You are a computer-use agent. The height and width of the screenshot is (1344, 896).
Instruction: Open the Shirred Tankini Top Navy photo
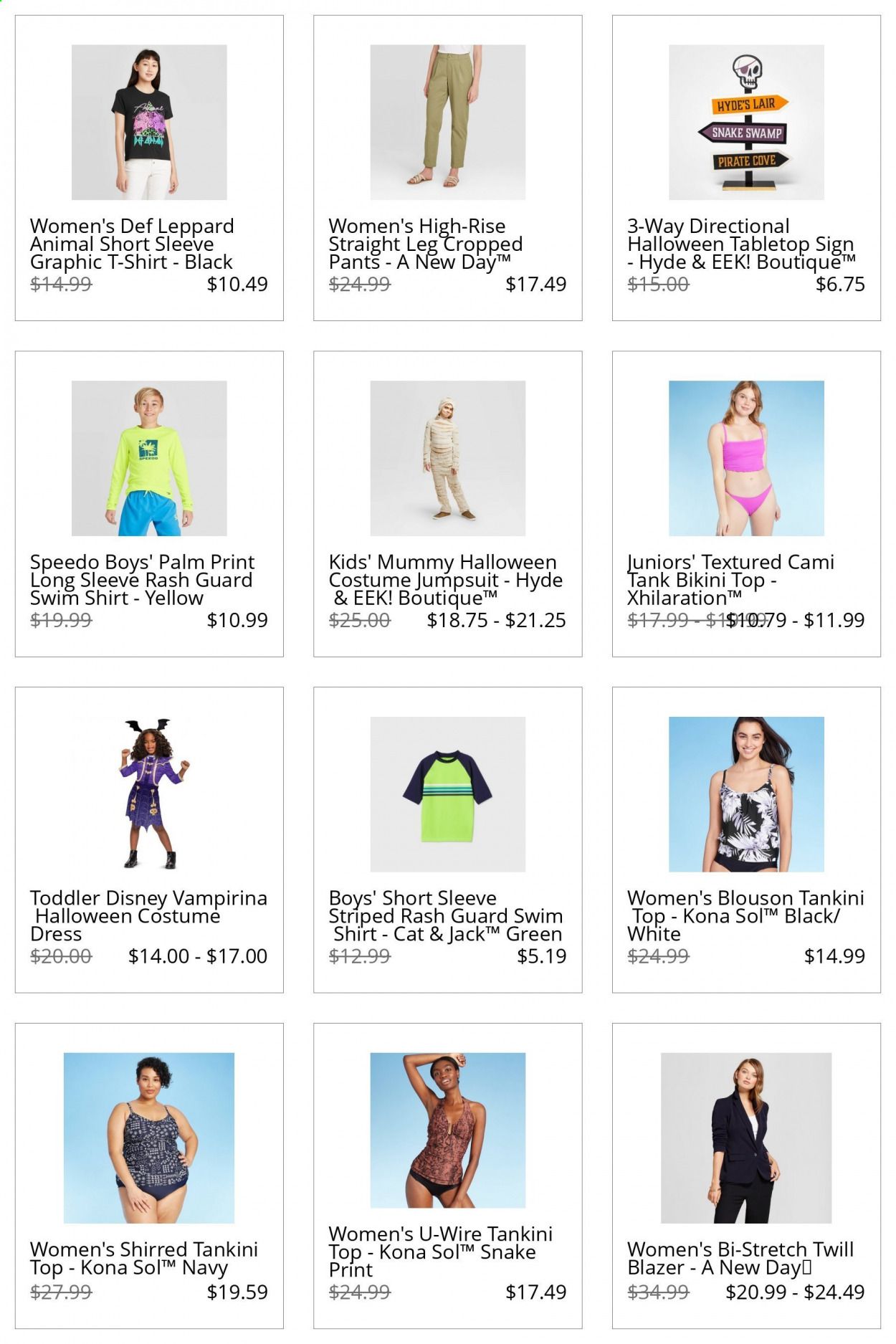(x=149, y=1138)
